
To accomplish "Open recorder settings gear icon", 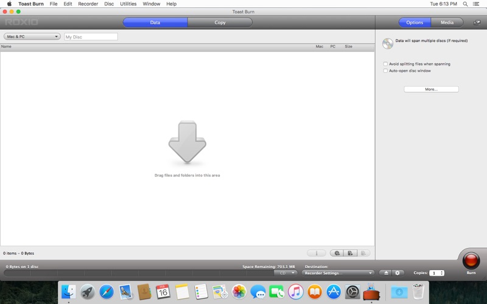I will click(398, 273).
